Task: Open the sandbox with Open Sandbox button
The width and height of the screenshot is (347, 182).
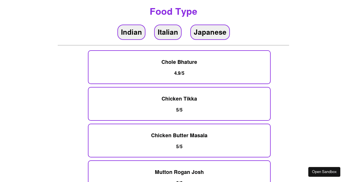Action: coord(324,172)
